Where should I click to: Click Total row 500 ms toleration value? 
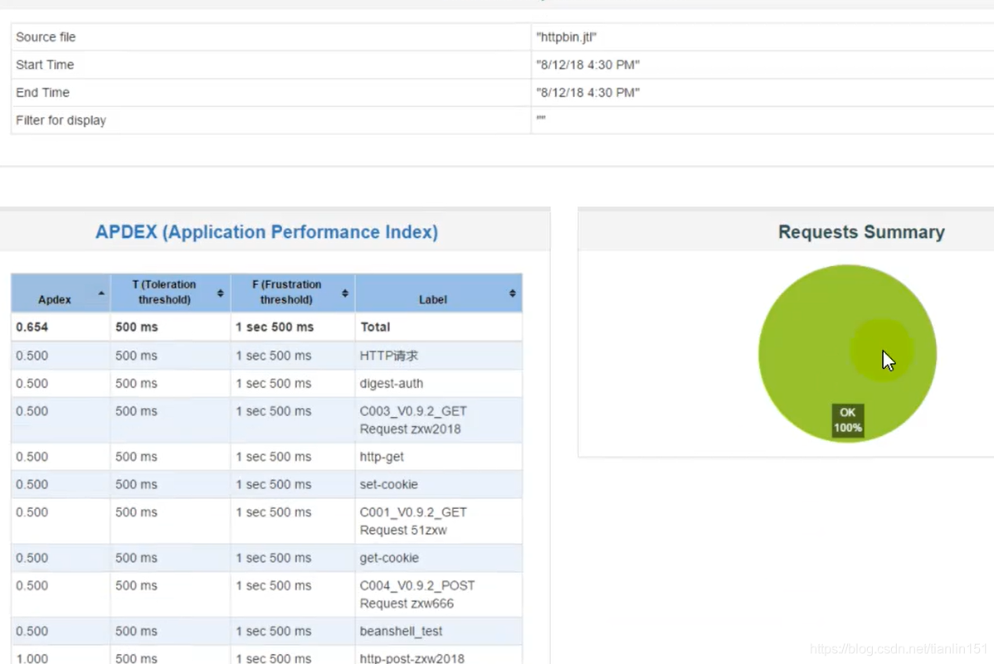coord(136,327)
